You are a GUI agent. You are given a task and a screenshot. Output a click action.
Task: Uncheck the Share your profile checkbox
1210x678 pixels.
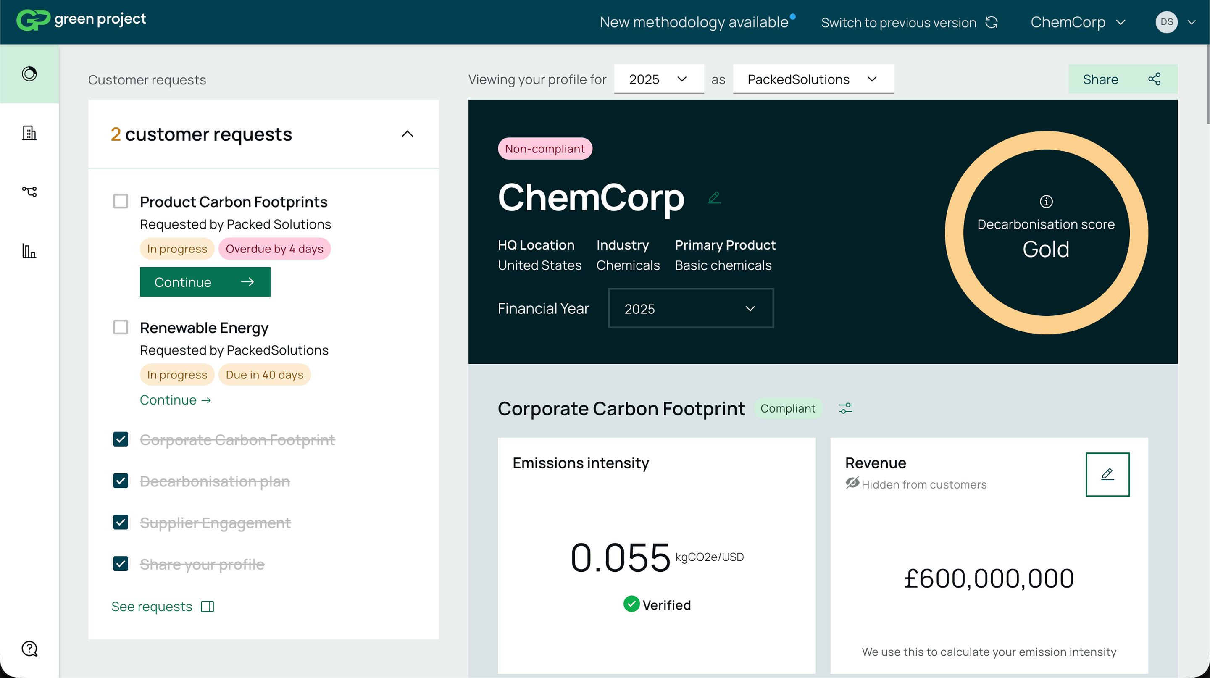[121, 563]
